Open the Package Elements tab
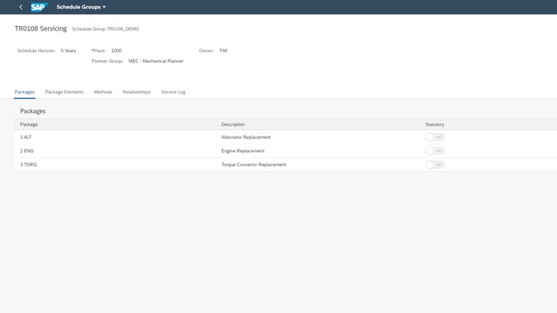The height and width of the screenshot is (313, 557). coord(64,92)
